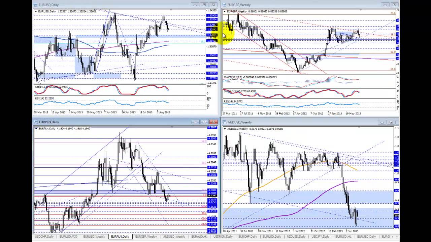Click the Sto(14,3,3) label in EURUSD chart

click(51, 87)
